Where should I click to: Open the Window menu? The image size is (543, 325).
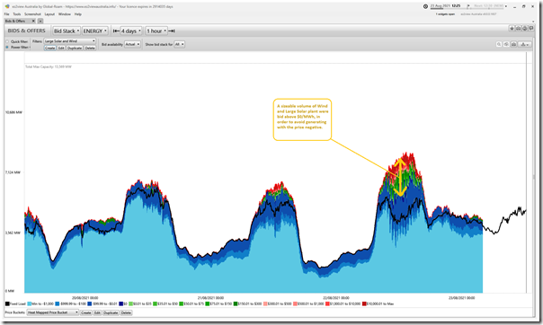[65, 14]
